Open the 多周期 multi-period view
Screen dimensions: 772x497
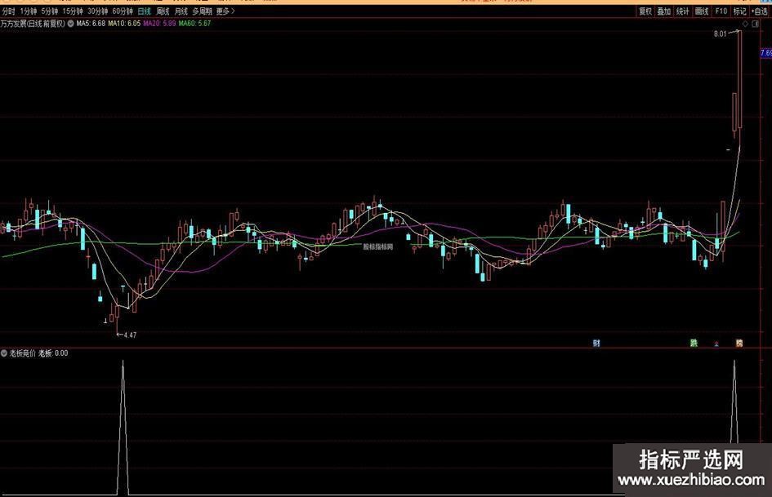pos(202,11)
